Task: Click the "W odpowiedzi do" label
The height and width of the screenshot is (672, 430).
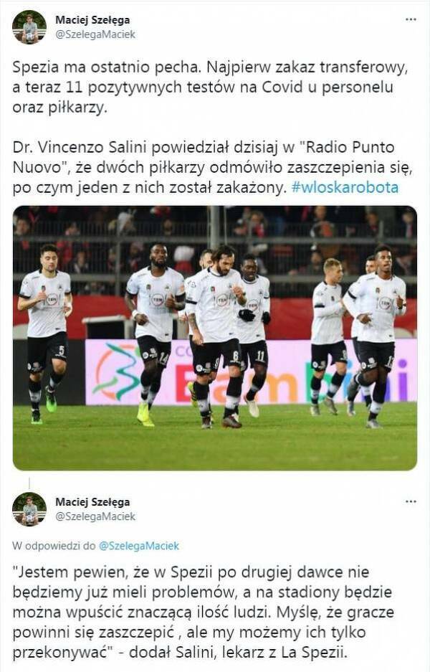Action: pos(54,546)
